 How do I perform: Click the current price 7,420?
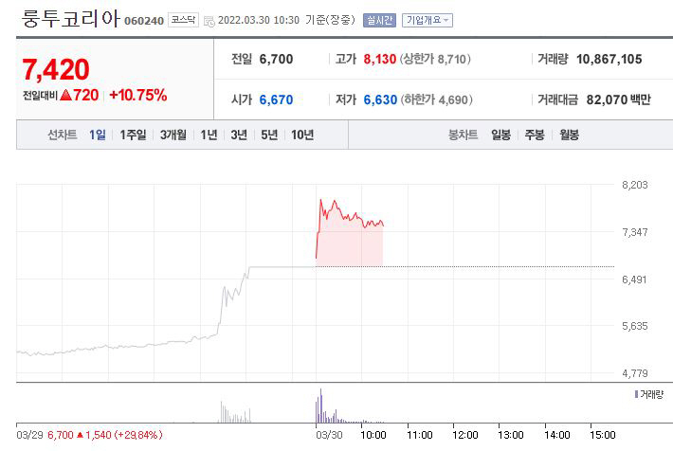pos(55,69)
